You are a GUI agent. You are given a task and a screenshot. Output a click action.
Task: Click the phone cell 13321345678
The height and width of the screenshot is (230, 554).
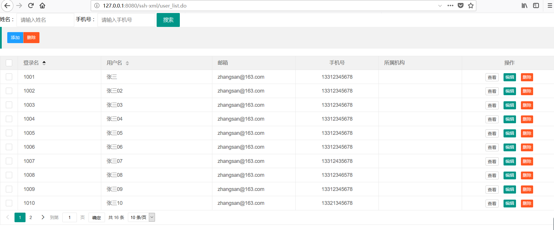tap(337, 203)
